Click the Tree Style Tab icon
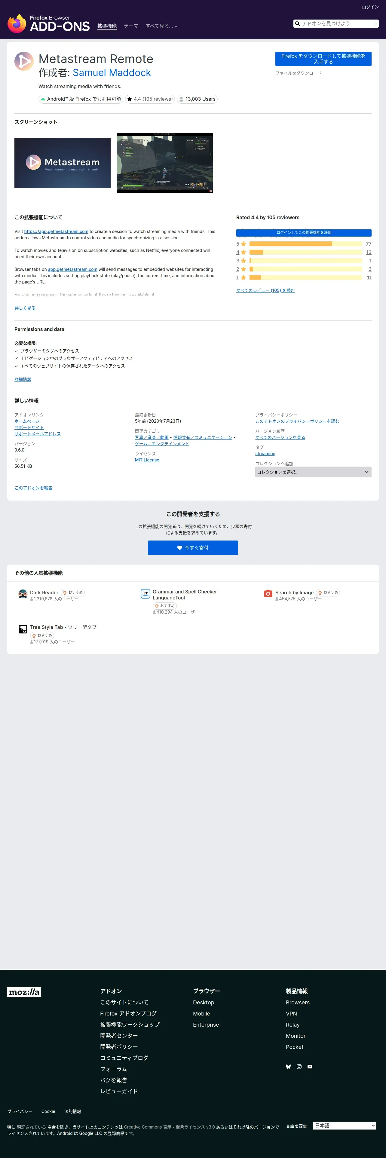 point(23,629)
